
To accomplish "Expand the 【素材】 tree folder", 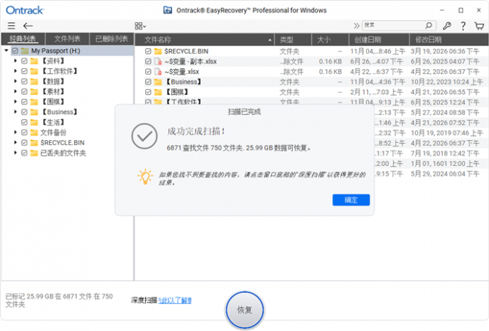I will (15, 91).
